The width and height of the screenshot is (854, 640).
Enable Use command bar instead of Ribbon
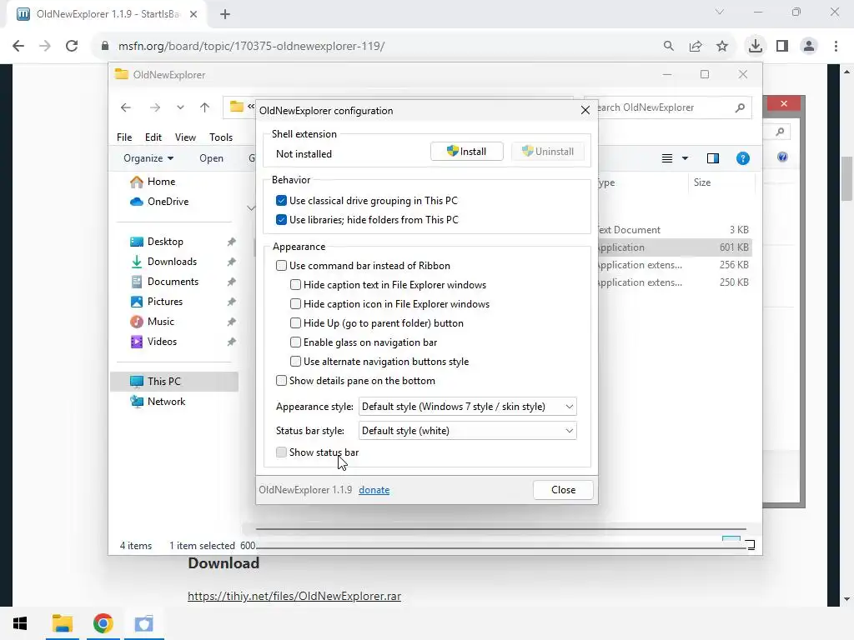pos(281,266)
